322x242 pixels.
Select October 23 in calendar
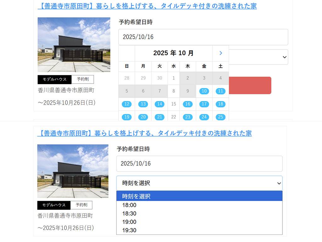coord(188,117)
